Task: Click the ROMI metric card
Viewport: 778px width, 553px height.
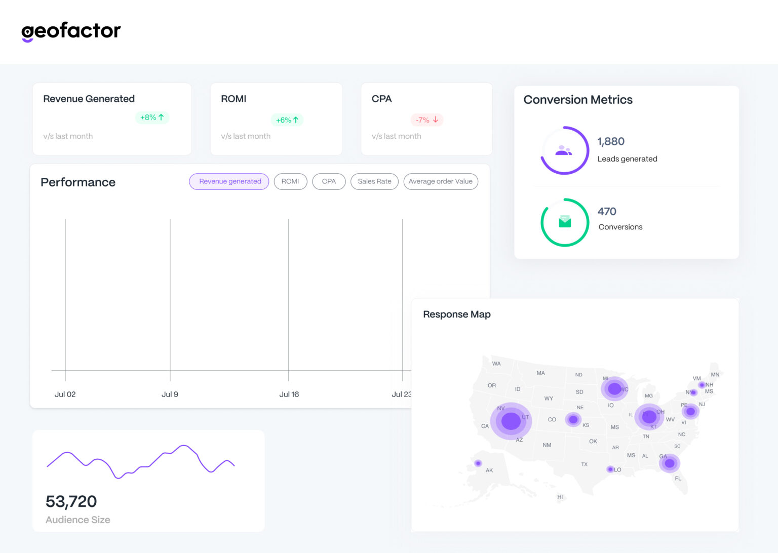Action: (x=276, y=118)
